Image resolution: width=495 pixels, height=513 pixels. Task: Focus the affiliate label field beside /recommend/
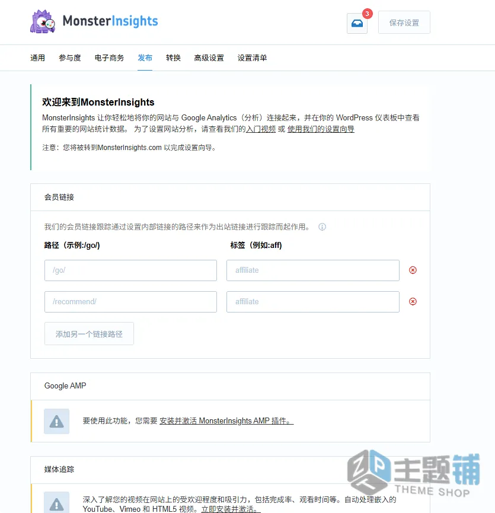pos(313,302)
